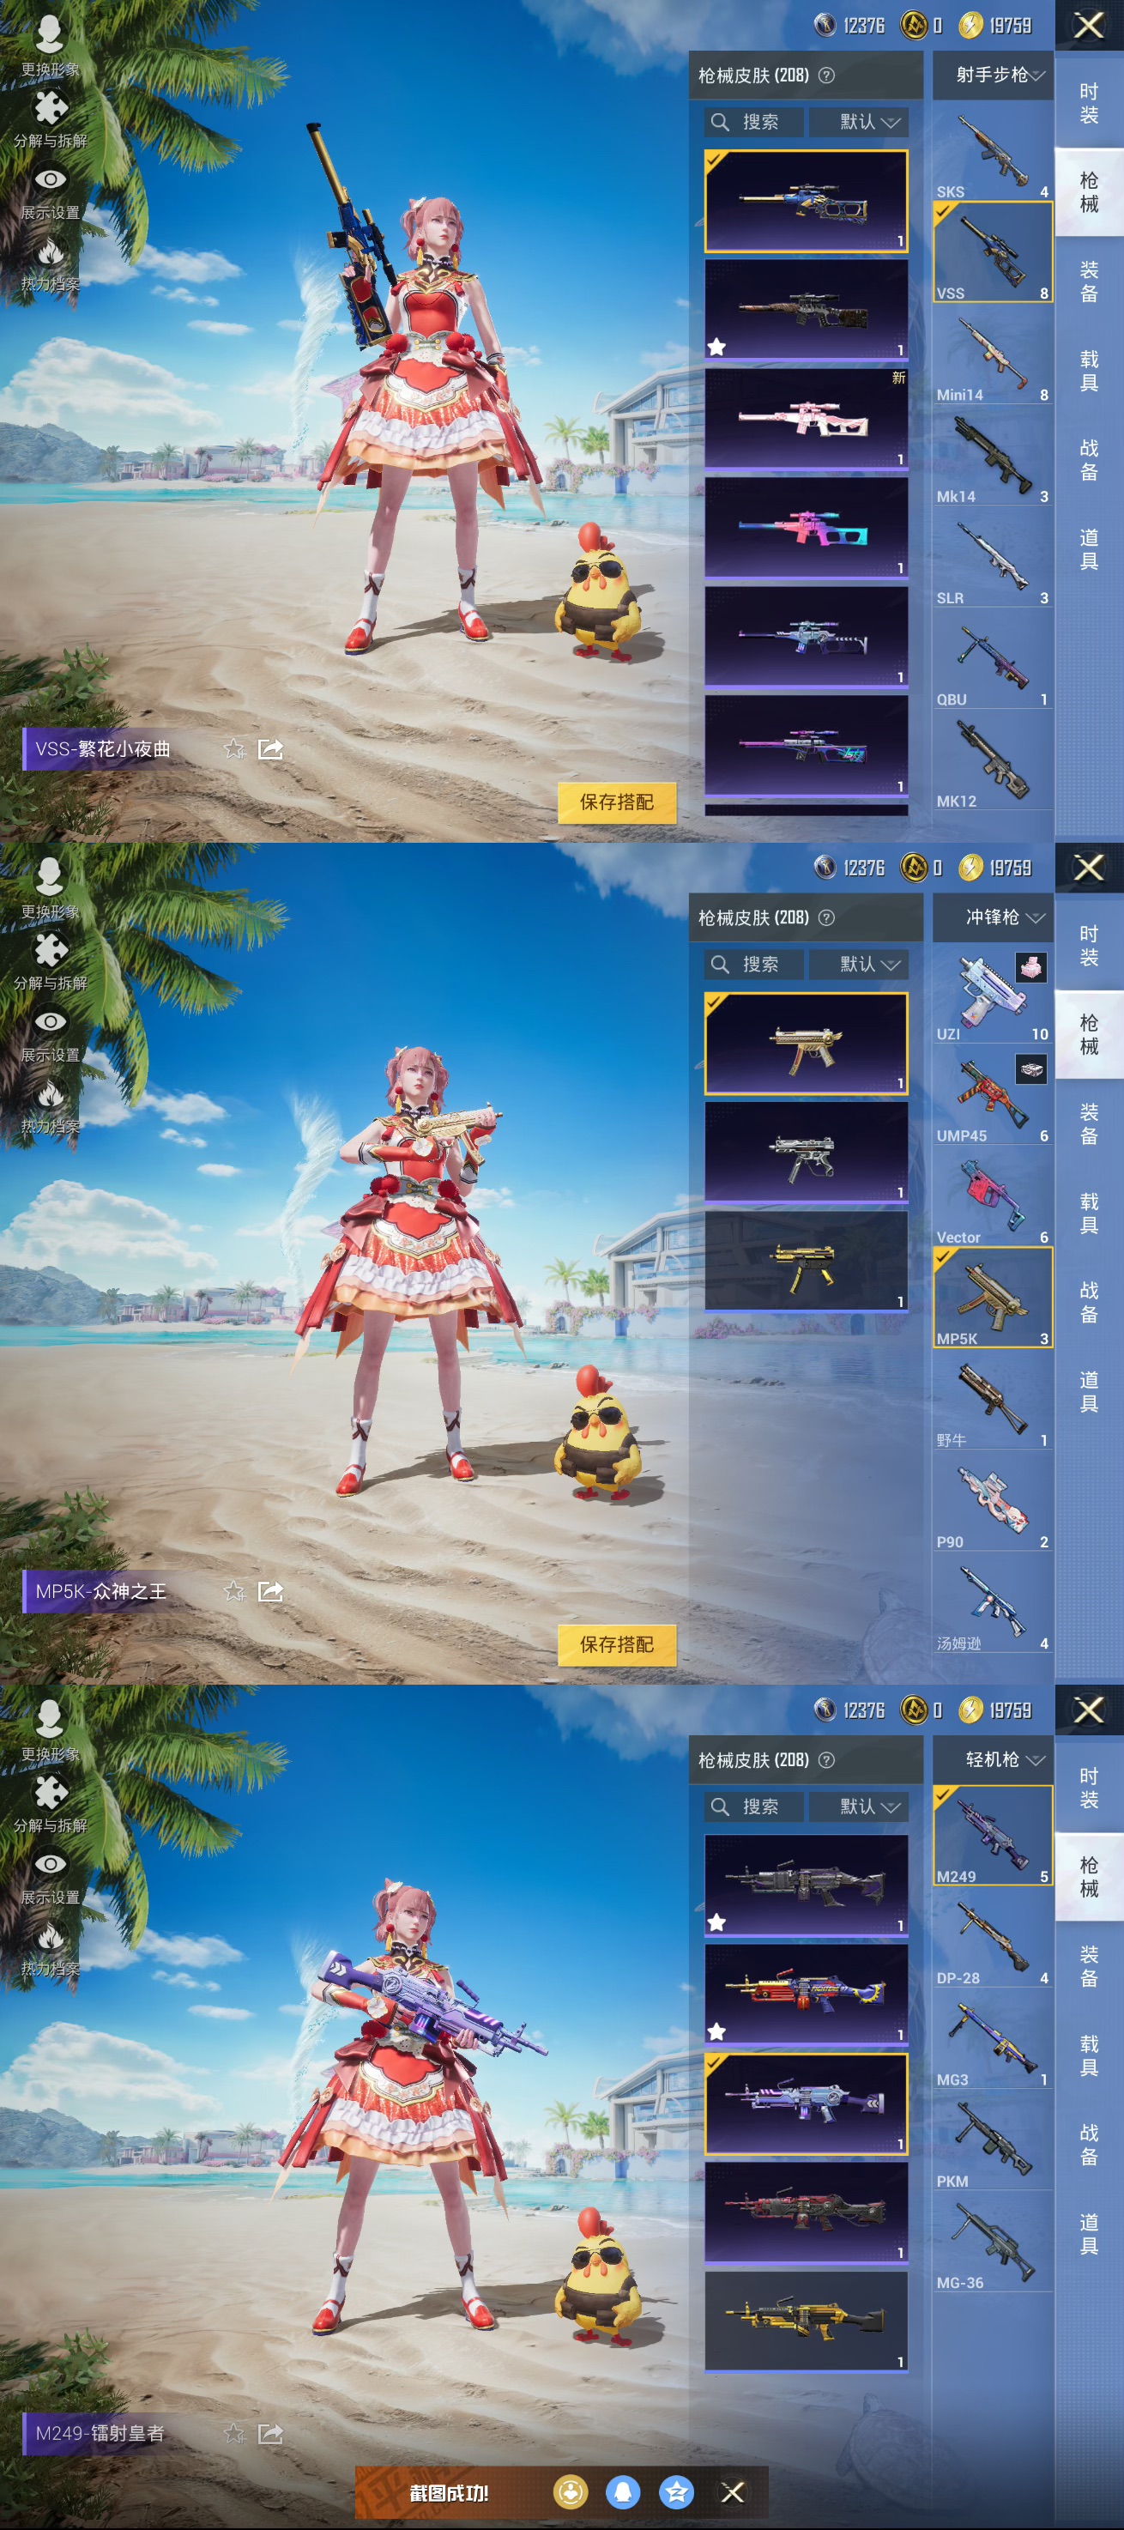
Task: Share the MP5K-众神之王 skin via share icon
Action: point(270,1591)
